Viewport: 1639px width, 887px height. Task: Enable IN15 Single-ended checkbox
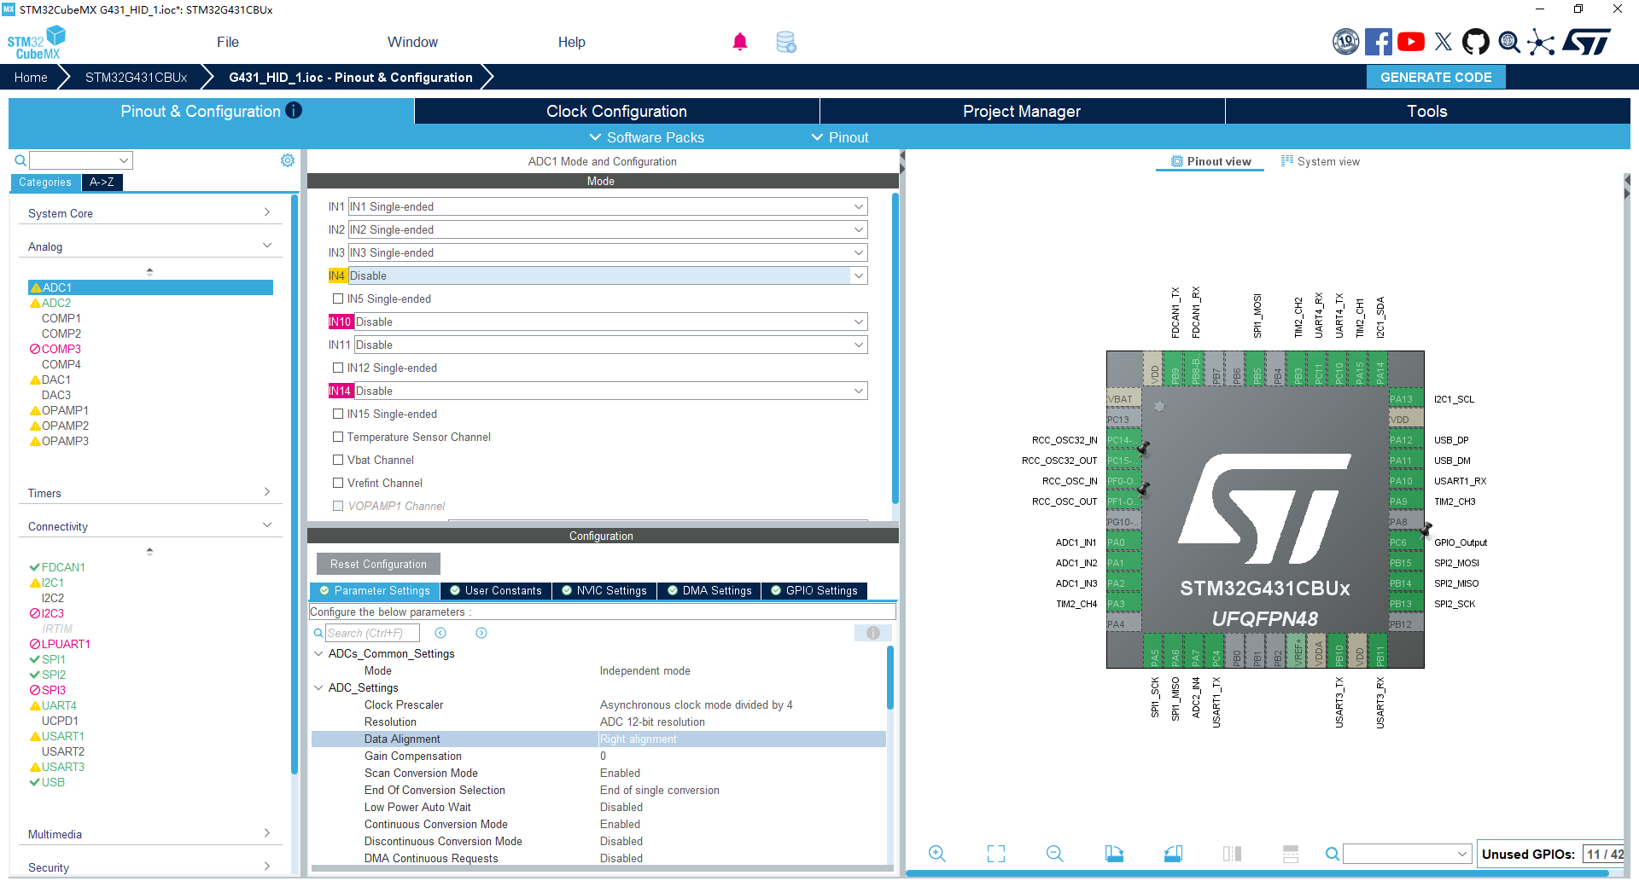pyautogui.click(x=338, y=414)
